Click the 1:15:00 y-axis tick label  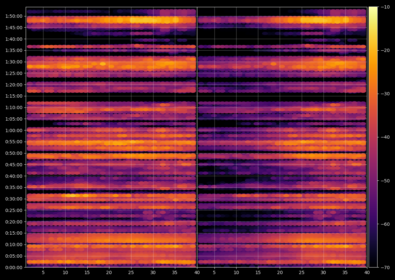(x=14, y=96)
